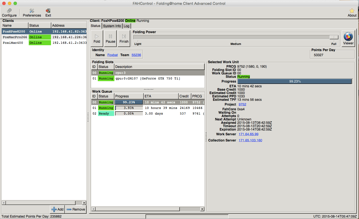Select client FoxiMac400
The width and height of the screenshot is (359, 219).
coord(44,43)
